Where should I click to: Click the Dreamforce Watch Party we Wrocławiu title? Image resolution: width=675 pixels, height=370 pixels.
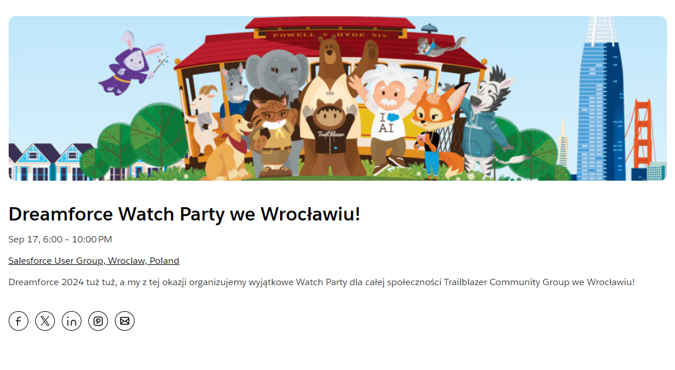[x=184, y=214]
